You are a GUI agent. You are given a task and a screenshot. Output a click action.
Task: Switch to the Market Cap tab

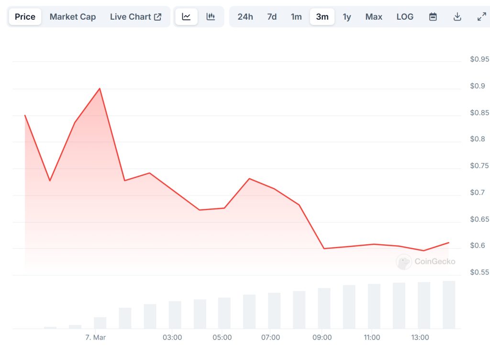[73, 17]
